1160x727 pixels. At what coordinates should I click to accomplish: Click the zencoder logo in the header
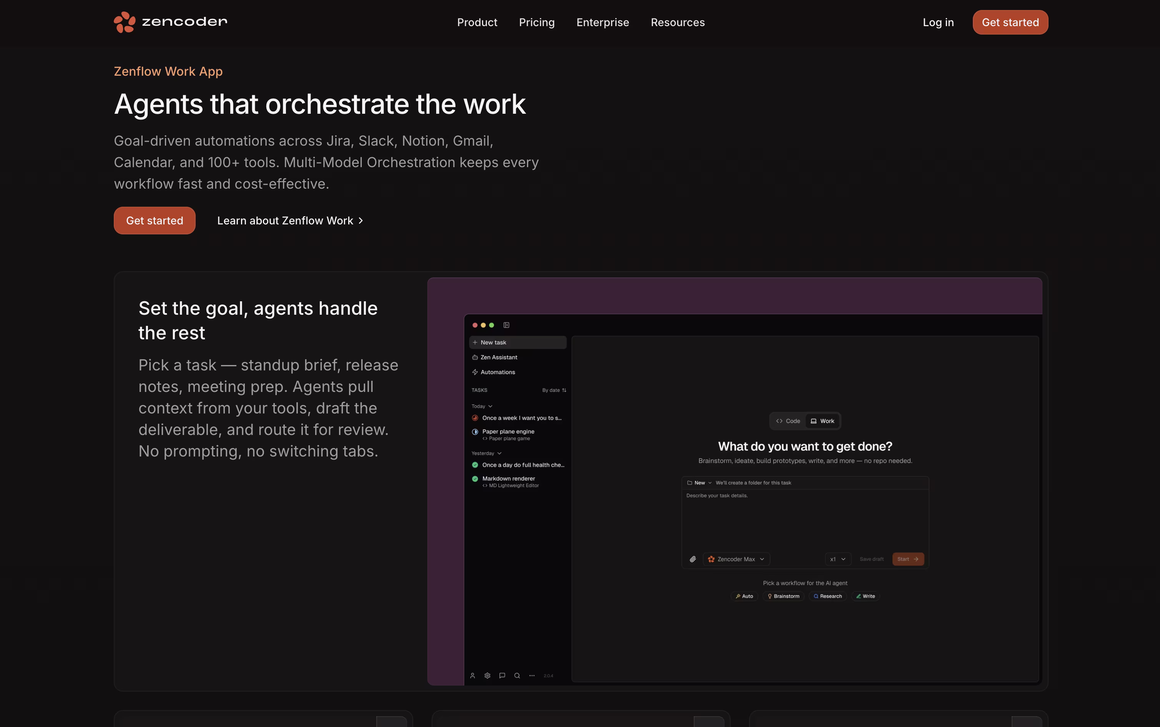coord(170,22)
